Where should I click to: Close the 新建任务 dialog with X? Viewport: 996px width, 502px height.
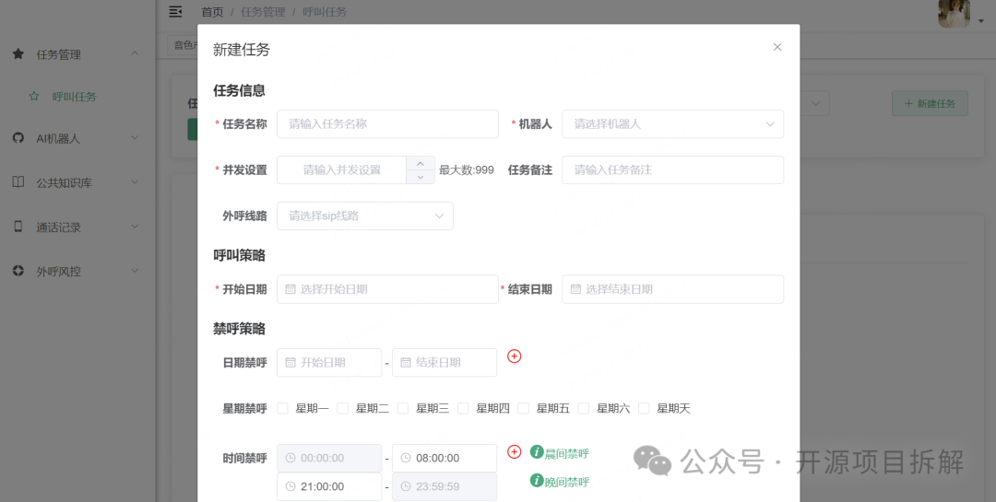coord(777,47)
